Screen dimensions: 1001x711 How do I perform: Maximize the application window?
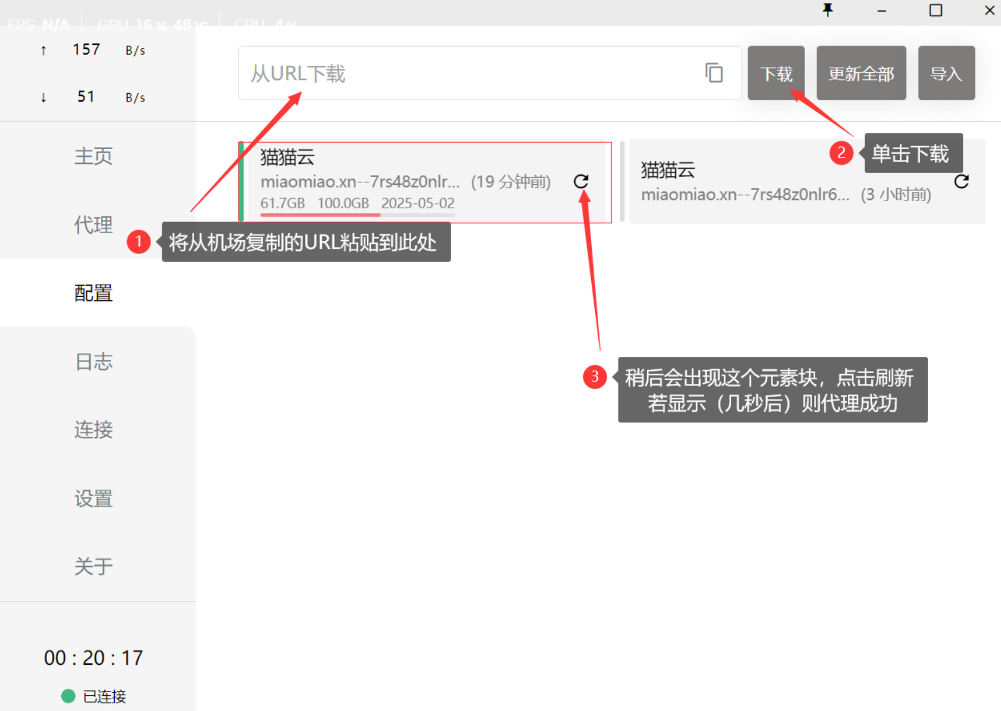pos(935,10)
